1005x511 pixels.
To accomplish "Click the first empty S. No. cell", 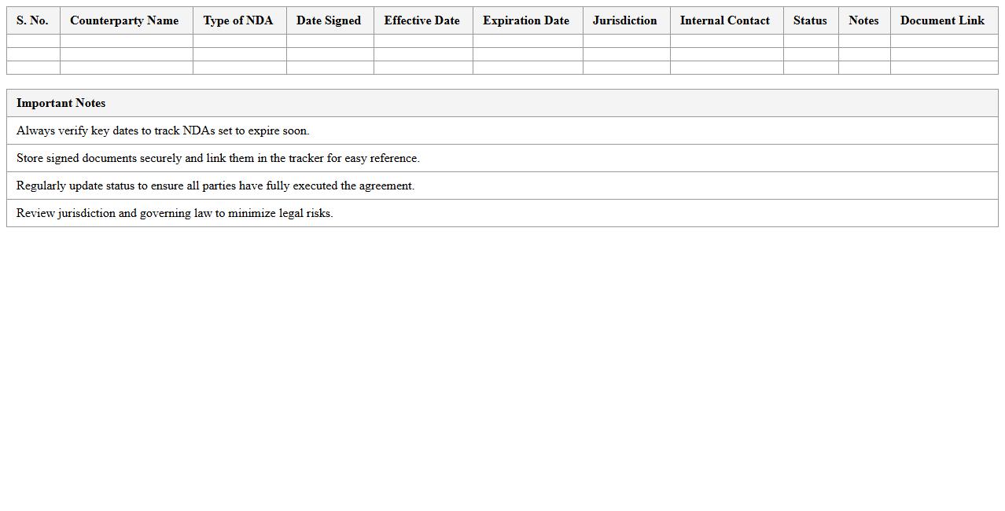I will point(32,41).
